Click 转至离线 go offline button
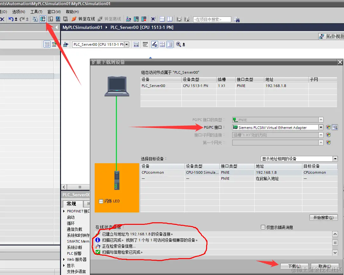 [x=109, y=19]
